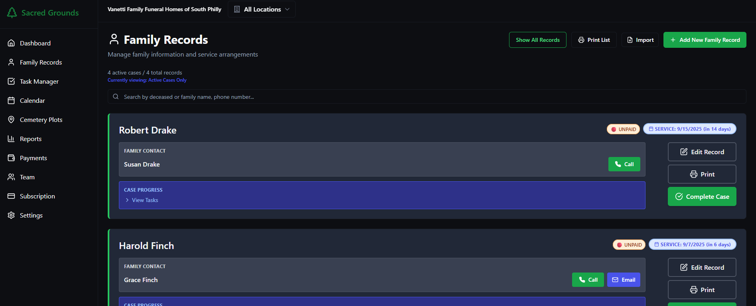
Task: Click the search magnifier icon
Action: point(116,96)
